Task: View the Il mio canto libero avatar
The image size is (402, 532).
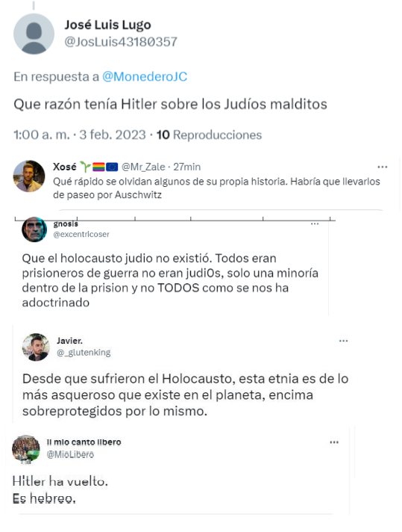Action: [26, 449]
